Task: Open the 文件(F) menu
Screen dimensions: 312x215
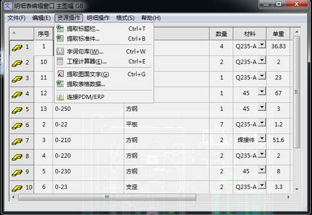Action: (16, 18)
